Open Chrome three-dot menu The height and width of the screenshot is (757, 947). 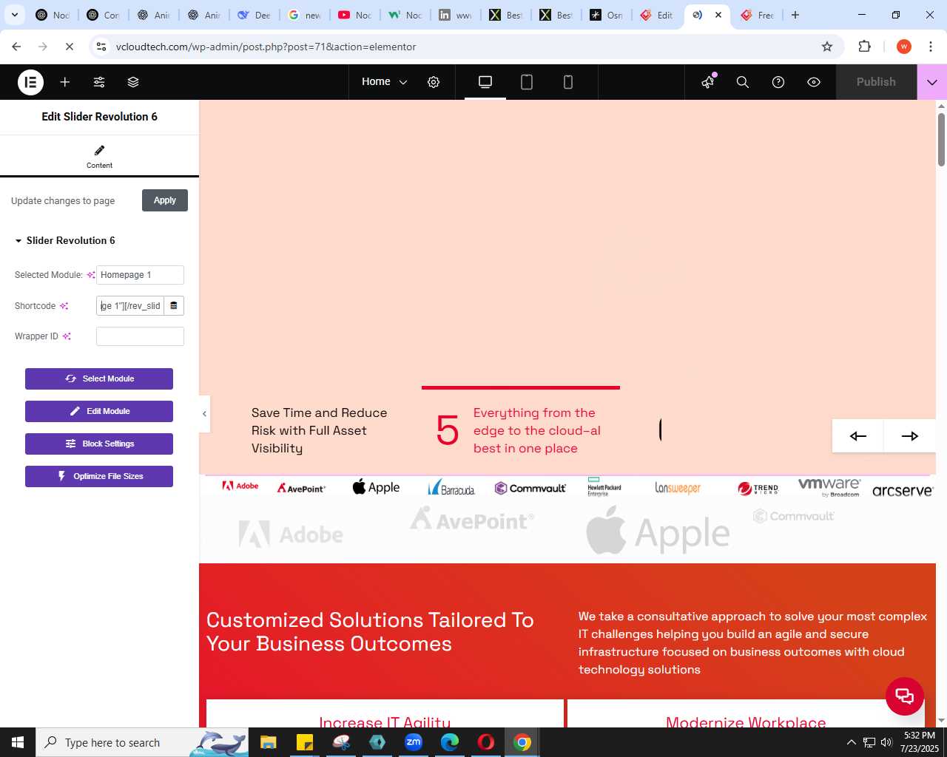pos(930,47)
